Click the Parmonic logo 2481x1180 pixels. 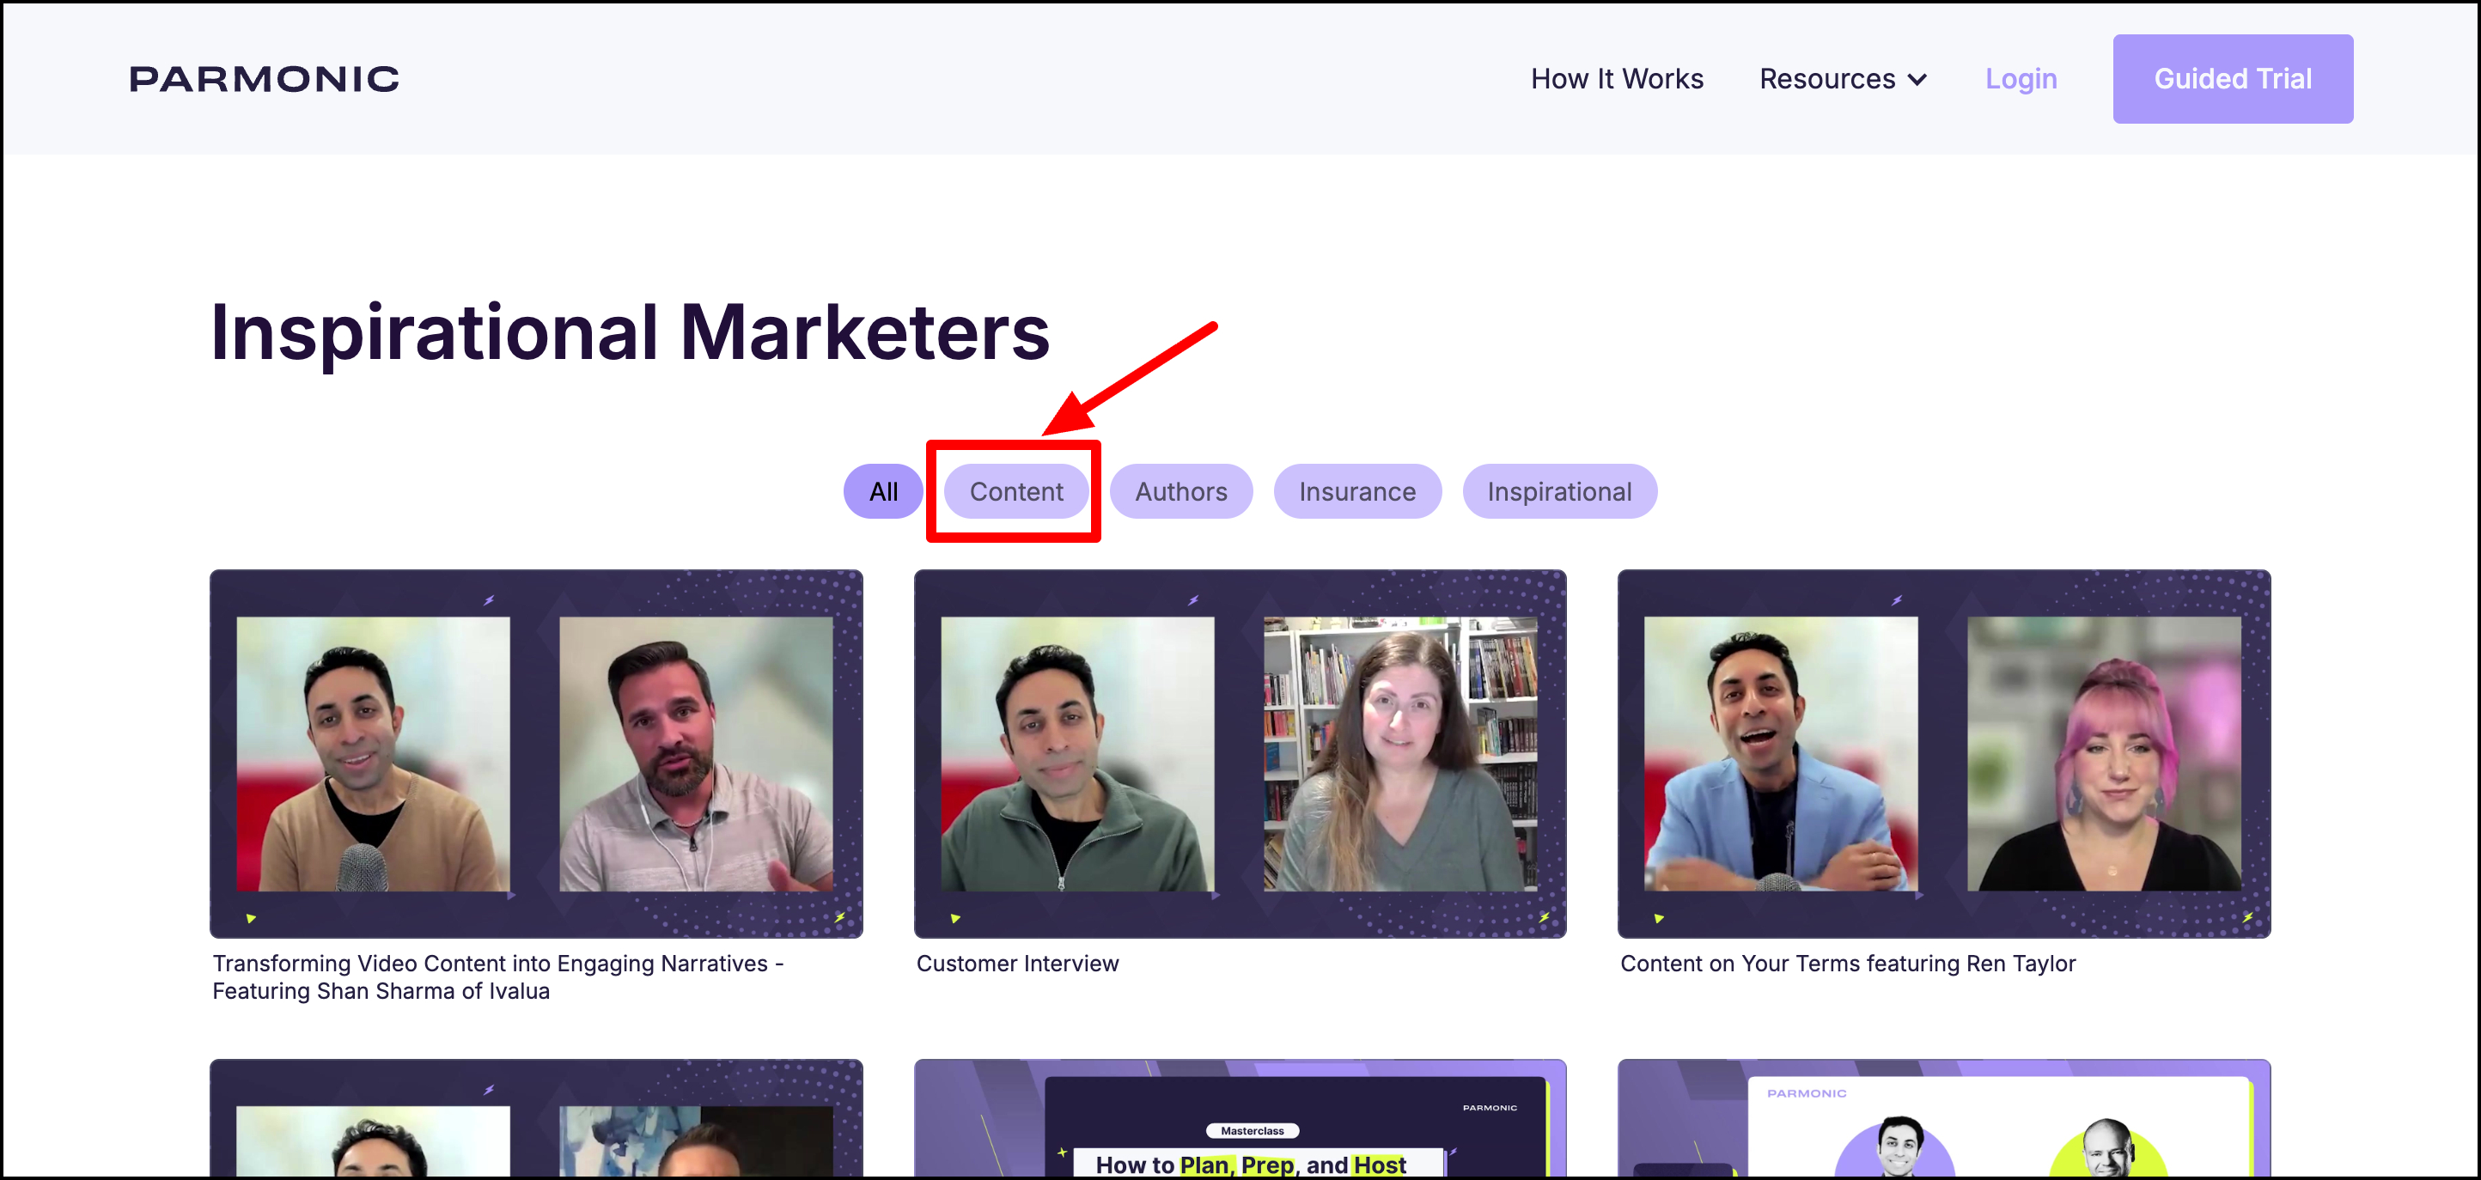point(264,79)
